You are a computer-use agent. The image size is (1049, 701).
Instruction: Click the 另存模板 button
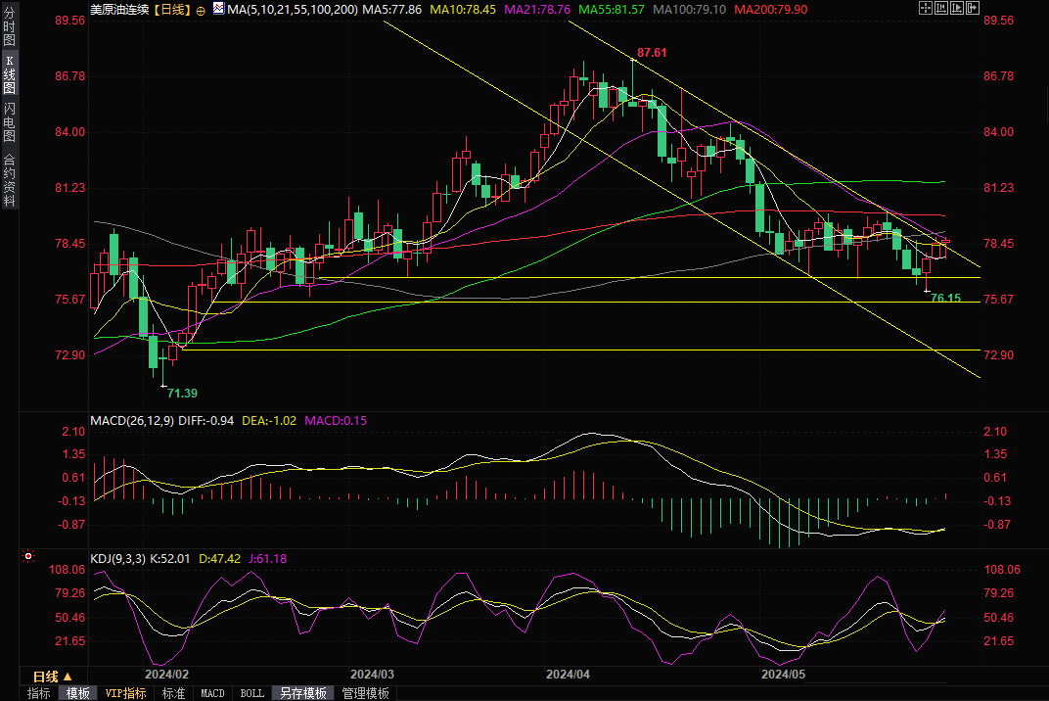[x=302, y=693]
